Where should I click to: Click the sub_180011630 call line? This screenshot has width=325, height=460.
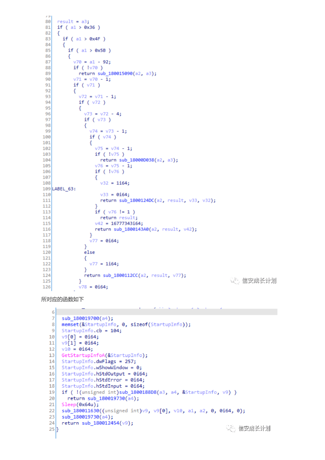point(153,411)
